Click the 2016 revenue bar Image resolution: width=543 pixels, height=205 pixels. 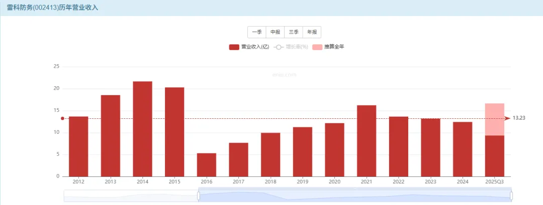tap(207, 165)
